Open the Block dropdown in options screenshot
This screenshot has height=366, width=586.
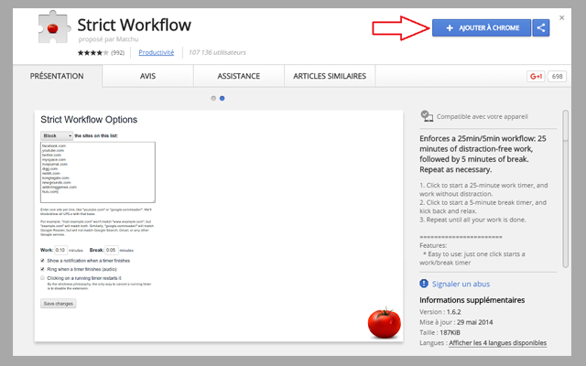(57, 135)
